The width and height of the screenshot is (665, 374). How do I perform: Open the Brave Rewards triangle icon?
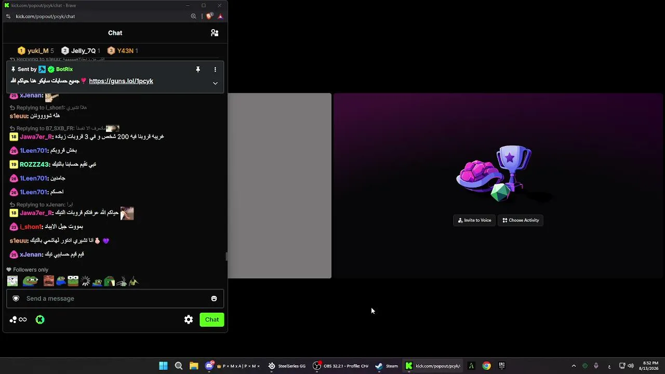(x=220, y=16)
